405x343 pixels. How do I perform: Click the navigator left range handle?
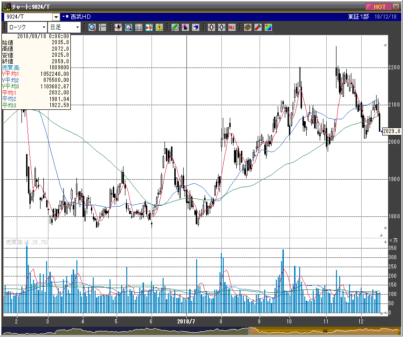[x=249, y=331]
